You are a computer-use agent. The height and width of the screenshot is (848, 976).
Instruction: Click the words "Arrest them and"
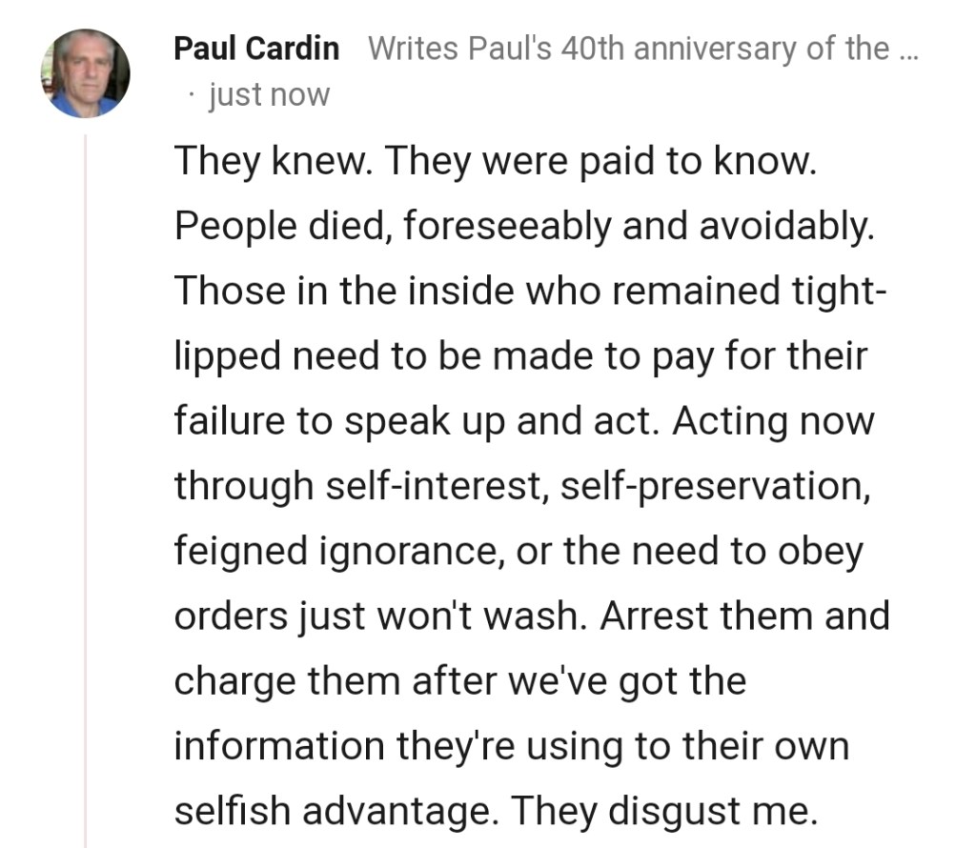tap(744, 616)
